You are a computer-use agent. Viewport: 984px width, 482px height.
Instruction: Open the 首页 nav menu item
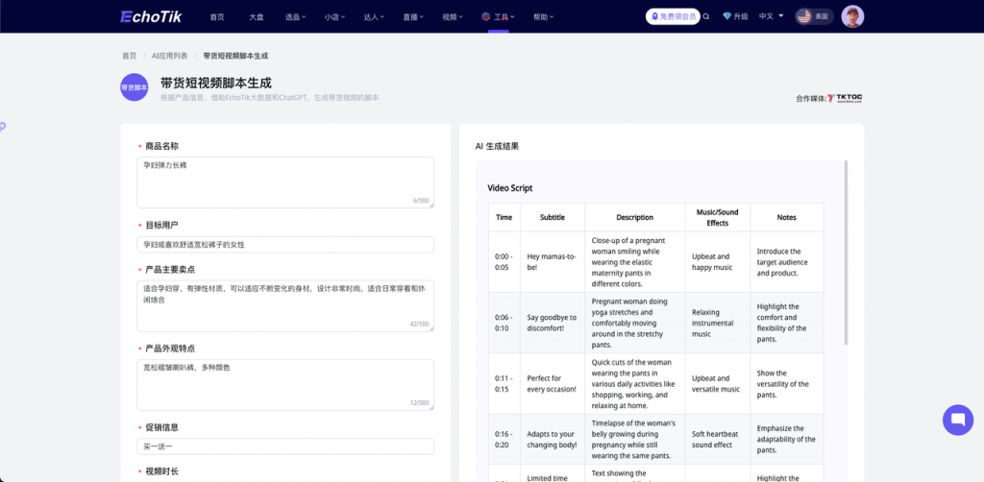coord(217,16)
